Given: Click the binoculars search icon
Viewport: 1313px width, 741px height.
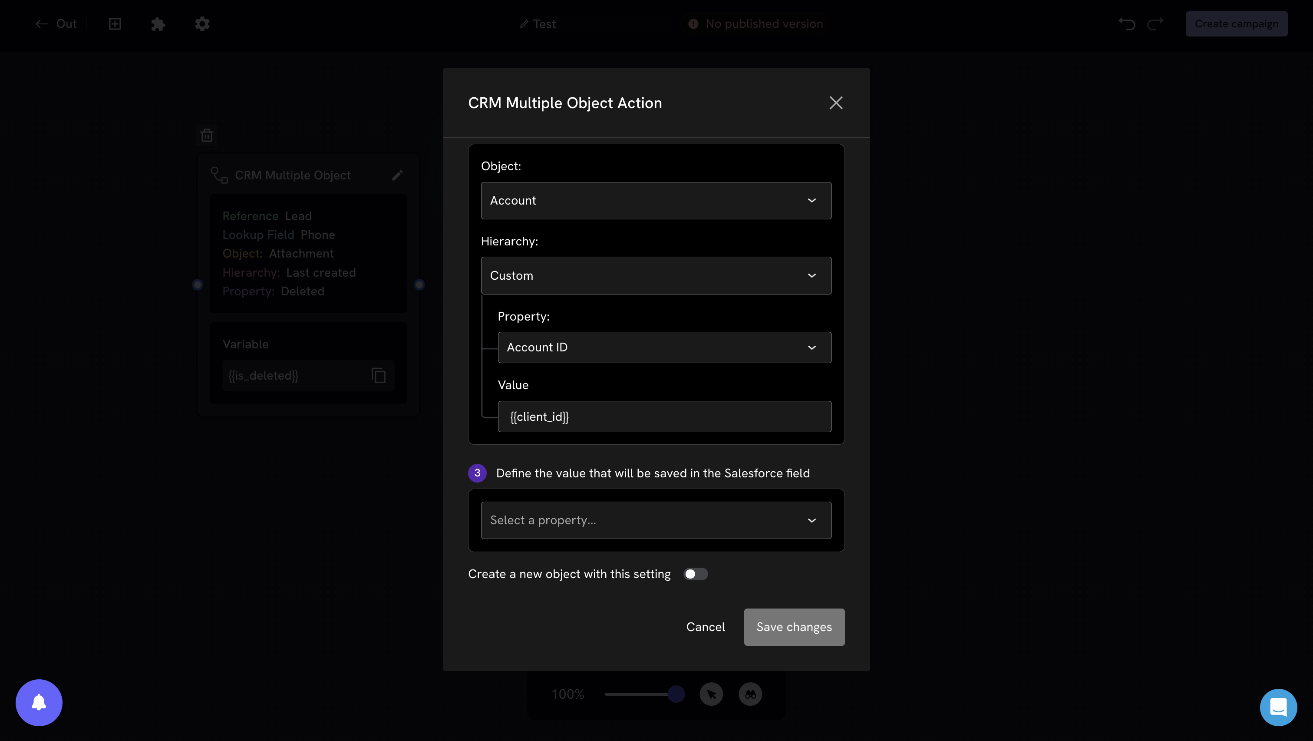Looking at the screenshot, I should pos(750,694).
